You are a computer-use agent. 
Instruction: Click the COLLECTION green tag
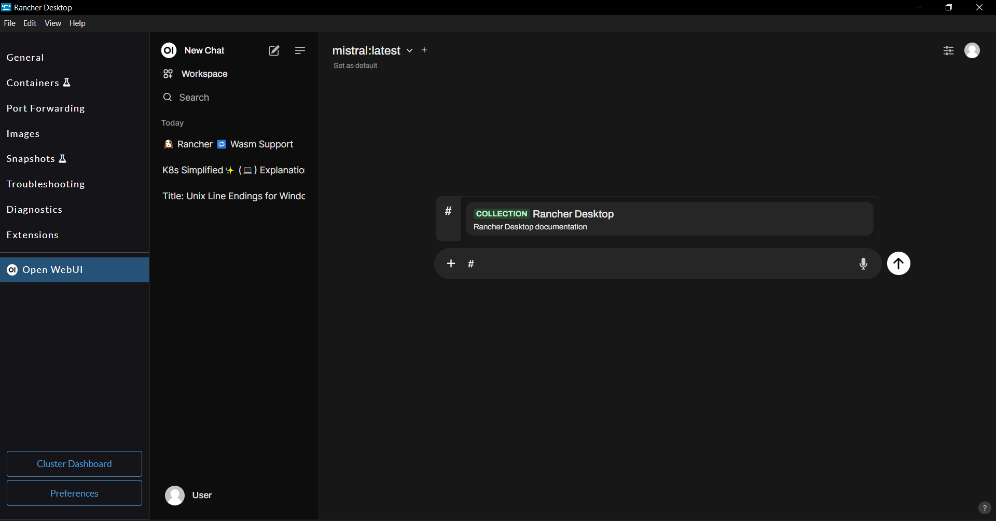tap(501, 214)
